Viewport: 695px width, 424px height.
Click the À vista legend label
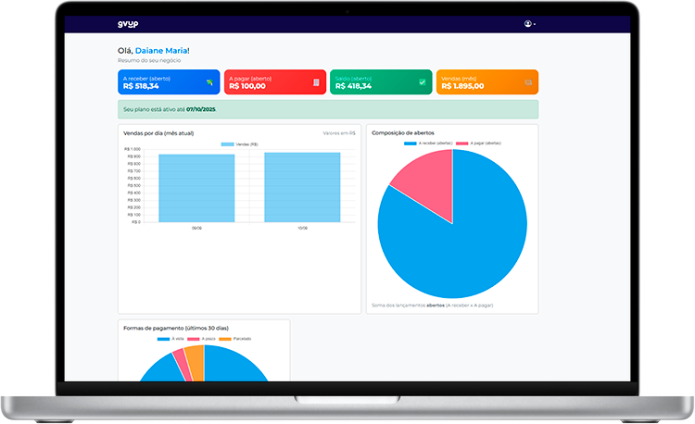(177, 339)
